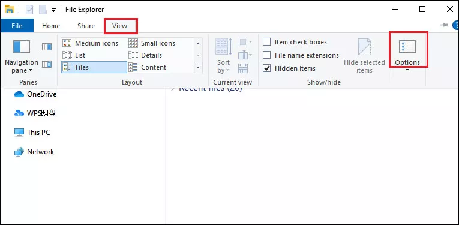Select This PC in navigation pane
Image resolution: width=459 pixels, height=225 pixels.
click(32, 133)
